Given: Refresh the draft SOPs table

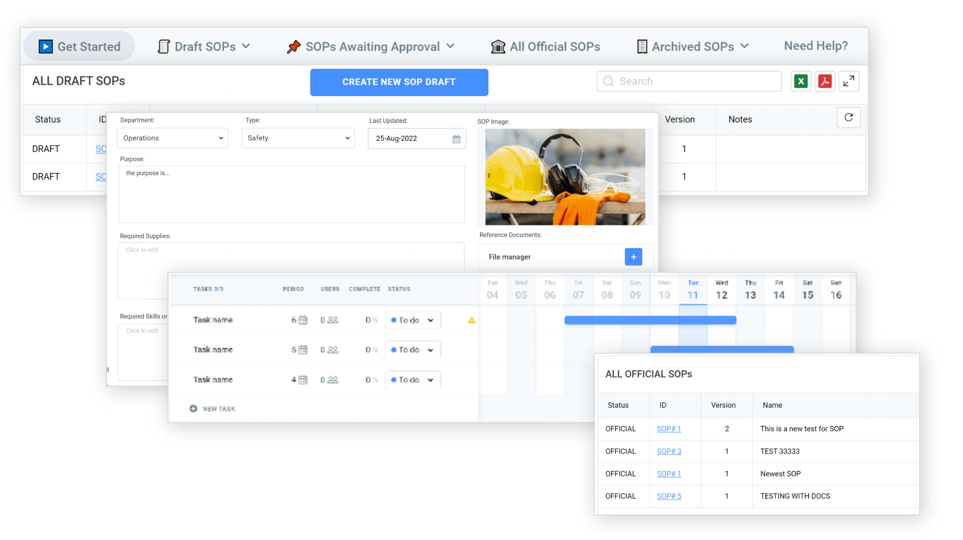Looking at the screenshot, I should 849,118.
